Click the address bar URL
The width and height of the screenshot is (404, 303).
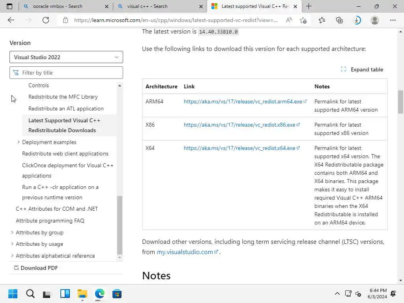176,20
